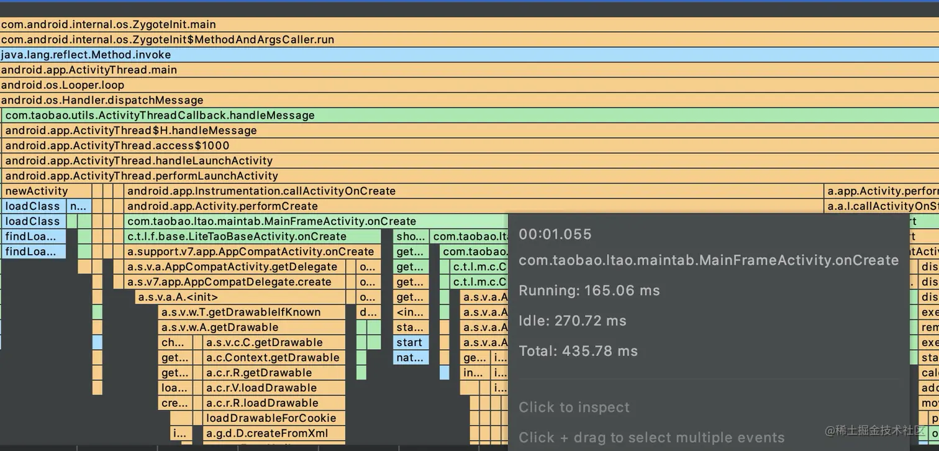The height and width of the screenshot is (451, 939).
Task: Click the Idle: 270.72 ms value
Action: [x=573, y=321]
